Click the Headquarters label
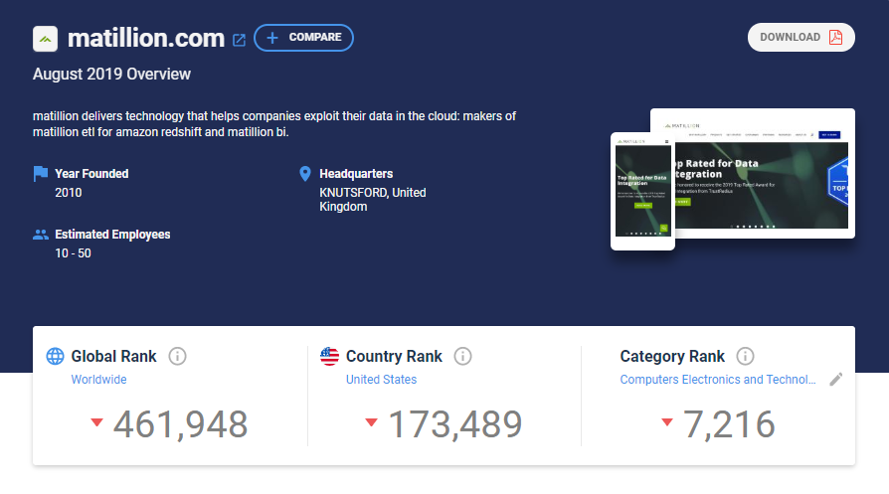The width and height of the screenshot is (889, 494). [x=356, y=174]
